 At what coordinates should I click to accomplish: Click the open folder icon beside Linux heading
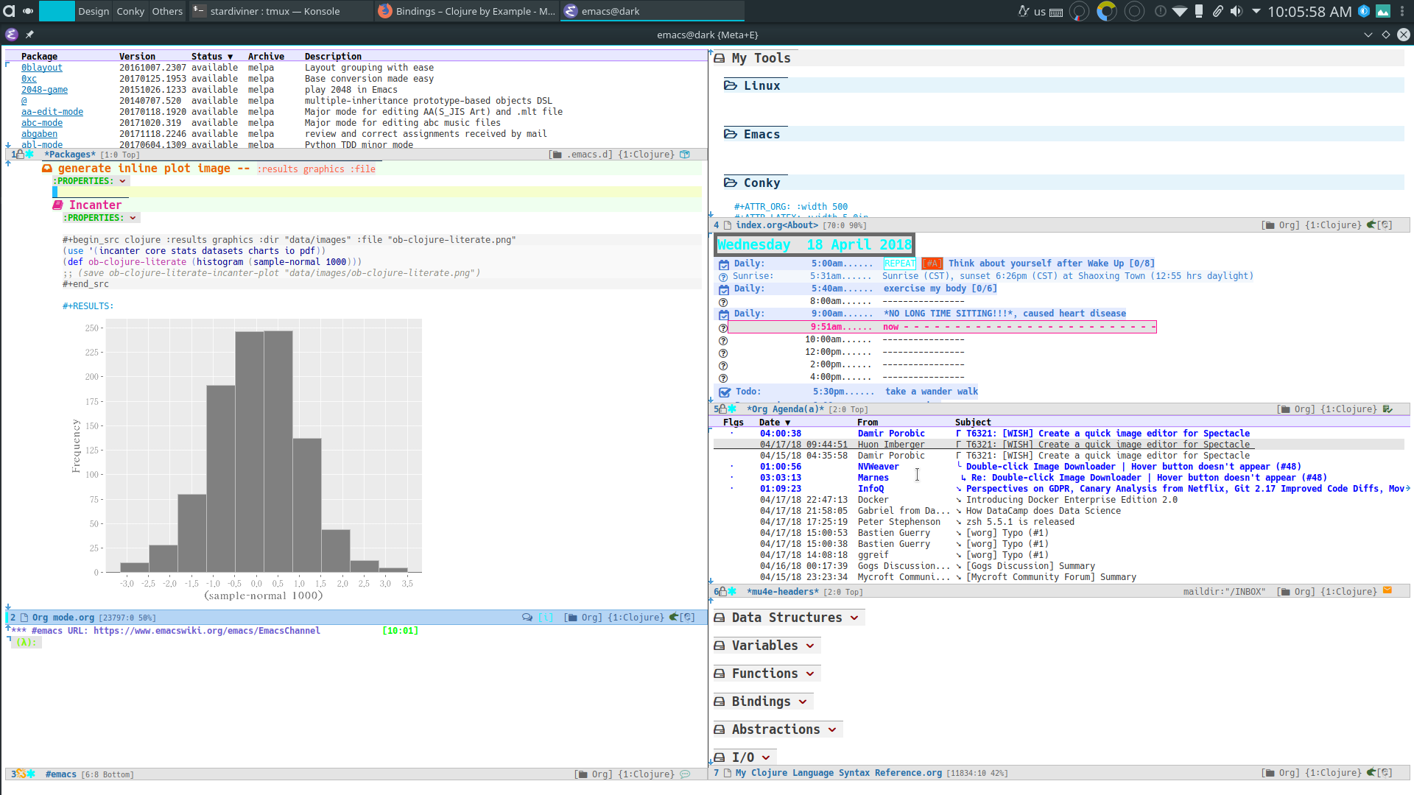tap(731, 85)
